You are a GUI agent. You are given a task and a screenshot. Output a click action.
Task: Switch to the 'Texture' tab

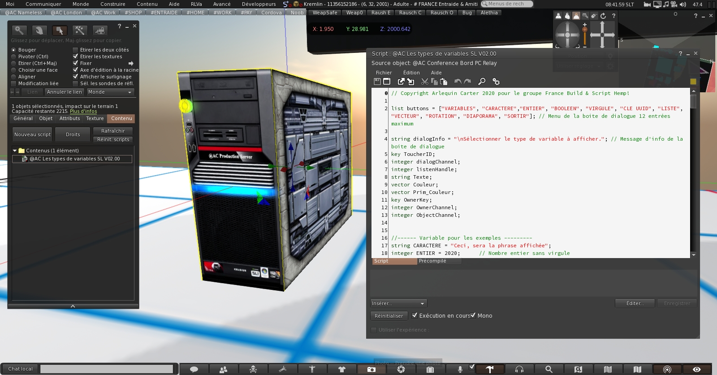point(95,118)
